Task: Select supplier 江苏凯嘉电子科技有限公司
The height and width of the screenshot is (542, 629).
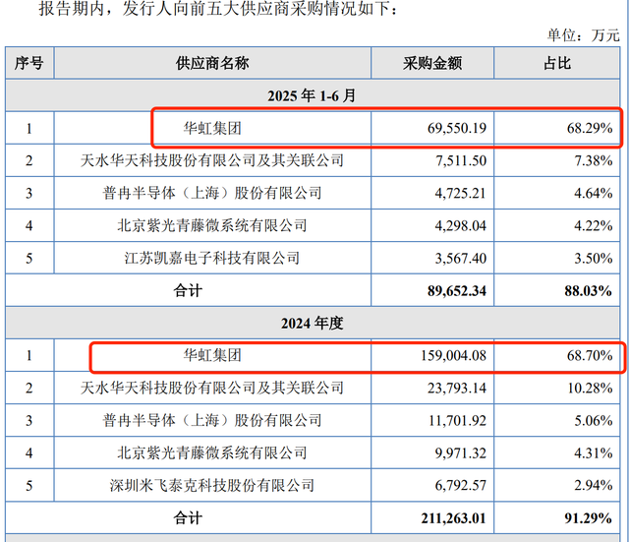Action: (211, 258)
